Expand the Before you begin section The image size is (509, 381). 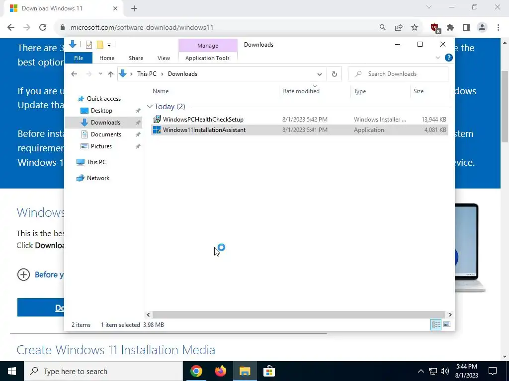click(x=23, y=275)
